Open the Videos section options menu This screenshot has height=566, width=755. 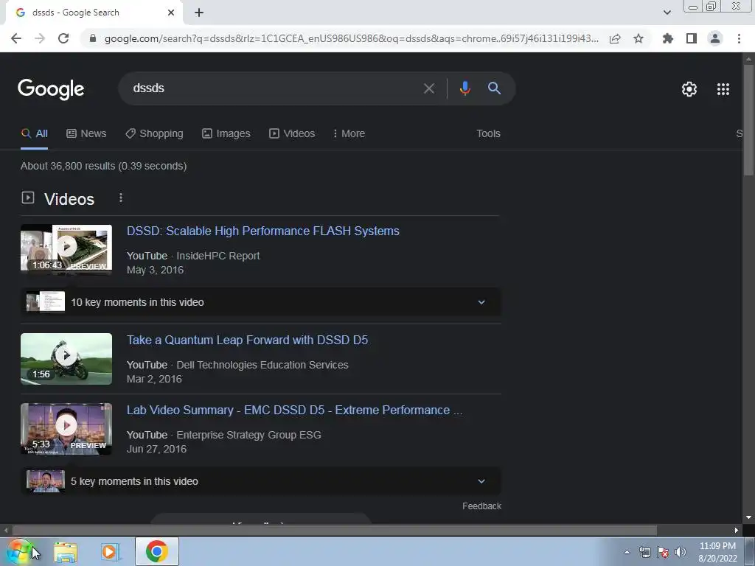121,198
